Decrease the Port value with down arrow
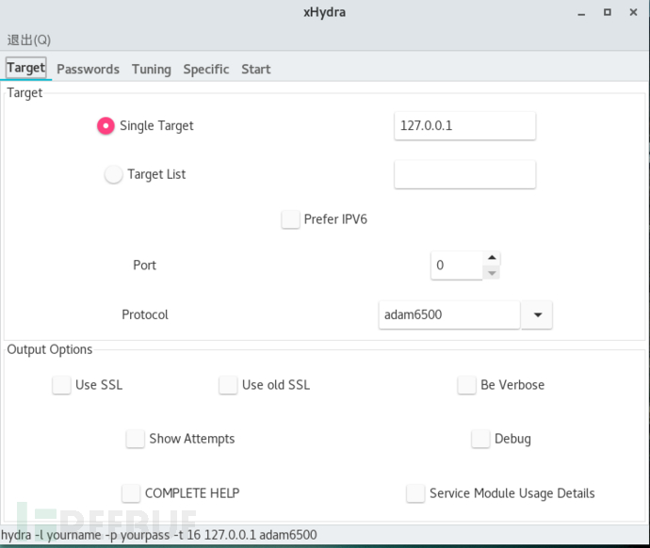 [492, 272]
